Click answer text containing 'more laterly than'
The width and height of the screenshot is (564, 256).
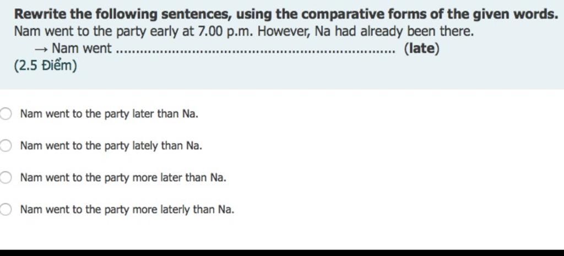pos(127,209)
